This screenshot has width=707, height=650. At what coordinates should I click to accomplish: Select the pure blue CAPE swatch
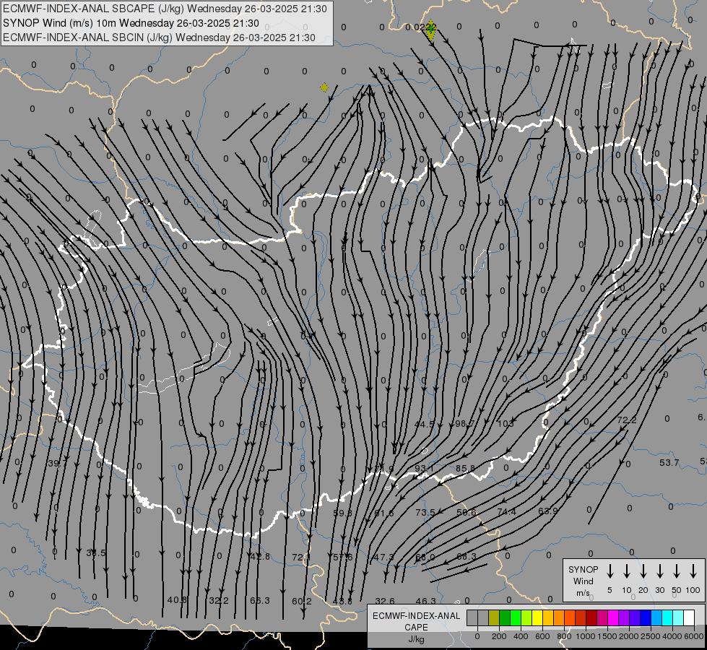(645, 618)
